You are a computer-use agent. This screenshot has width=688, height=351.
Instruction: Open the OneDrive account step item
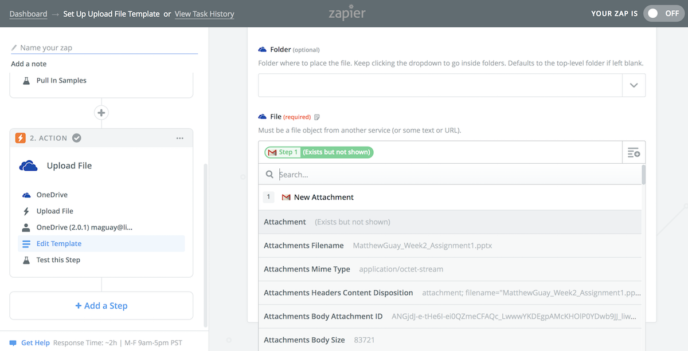(x=85, y=227)
